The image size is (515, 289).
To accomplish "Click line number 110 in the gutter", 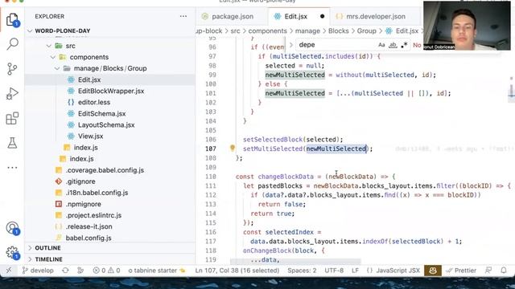I will click(x=211, y=177).
